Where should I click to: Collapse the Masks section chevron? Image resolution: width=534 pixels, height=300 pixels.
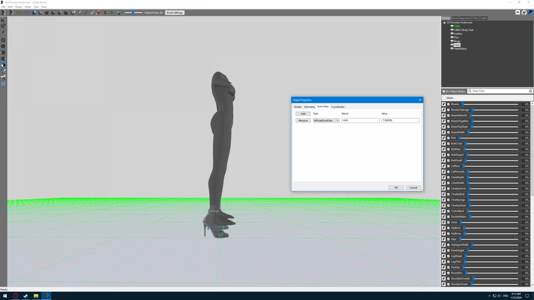coord(444,98)
